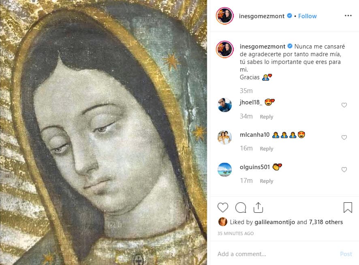Open jhoel18_'s profile avatar

(x=224, y=105)
